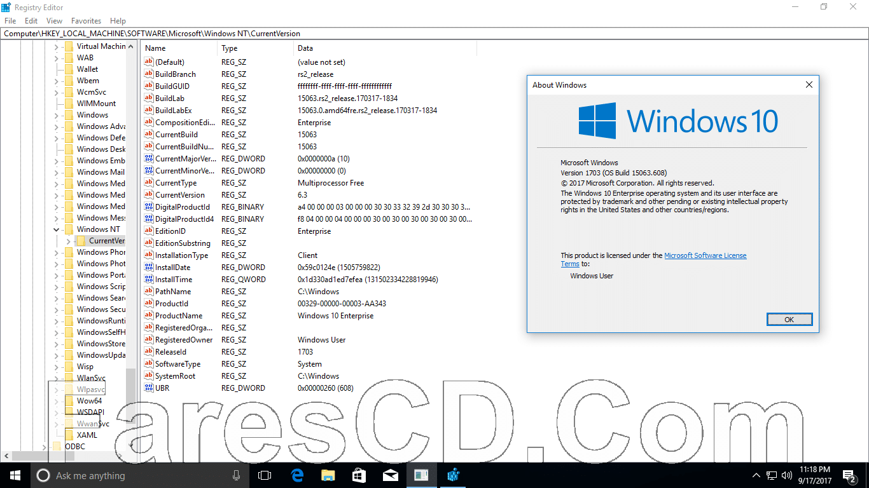Show hidden system tray icons

pyautogui.click(x=756, y=475)
